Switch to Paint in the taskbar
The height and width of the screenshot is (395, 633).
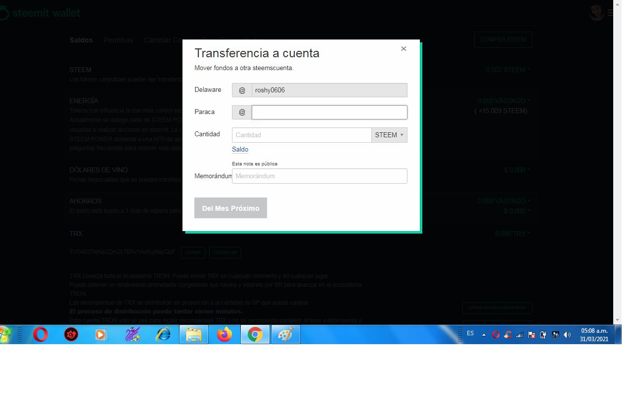click(x=286, y=335)
